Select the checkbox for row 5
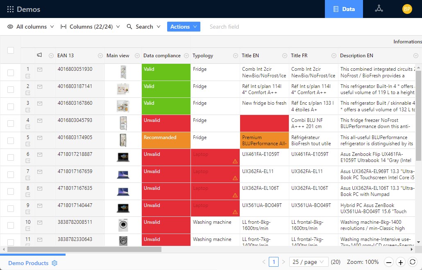Image resolution: width=422 pixels, height=270 pixels. 11,141
